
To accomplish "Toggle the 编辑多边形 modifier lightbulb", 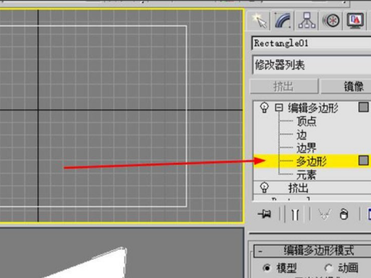I will (x=264, y=107).
